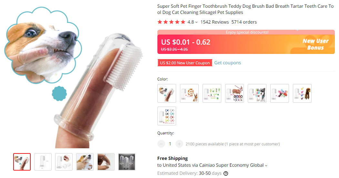Choose the corgi with leashes color option
339x178 pixels.
tap(234, 93)
